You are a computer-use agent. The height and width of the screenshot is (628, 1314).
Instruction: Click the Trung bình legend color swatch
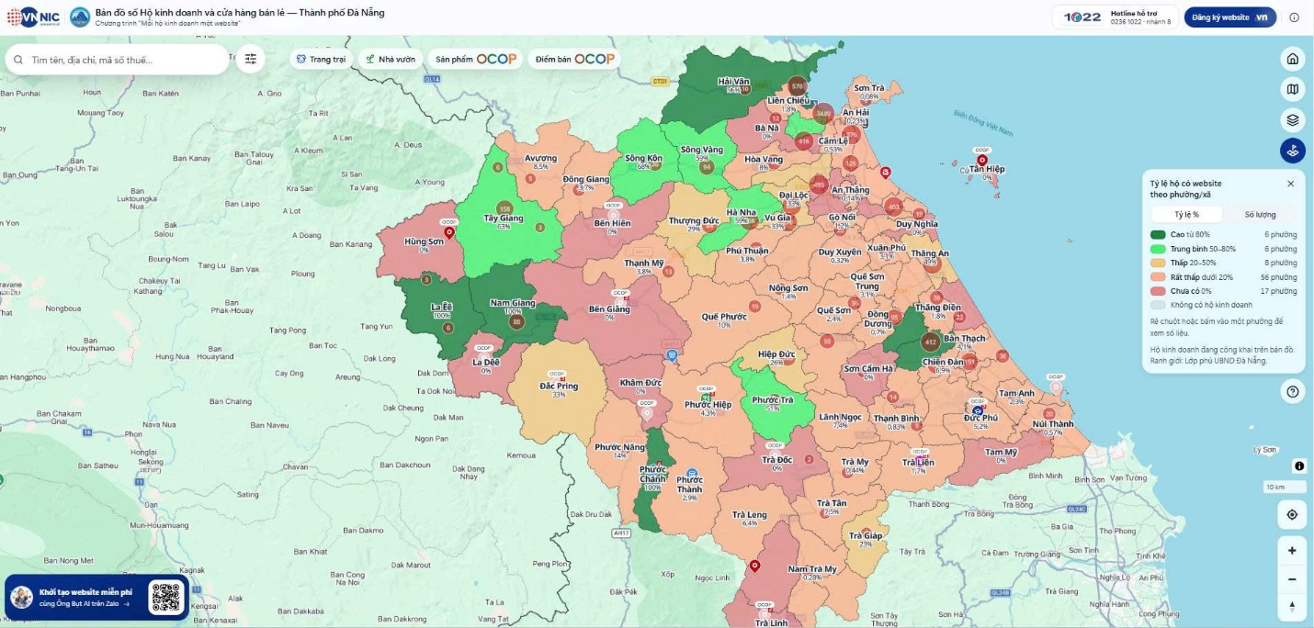click(x=1159, y=249)
